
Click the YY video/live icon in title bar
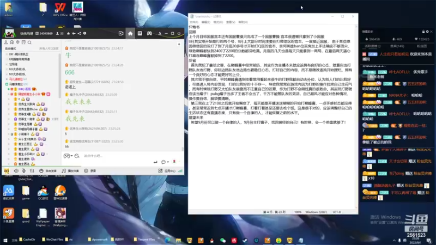pos(121,33)
